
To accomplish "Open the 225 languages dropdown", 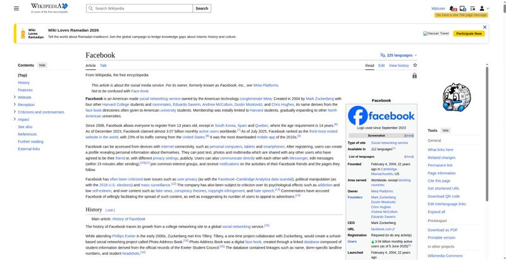I will [398, 56].
